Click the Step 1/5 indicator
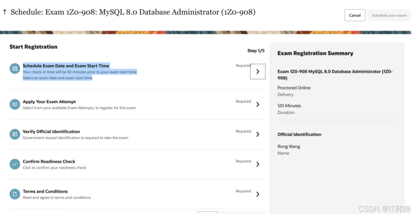Screen dimensions: 412x216 tap(256, 51)
